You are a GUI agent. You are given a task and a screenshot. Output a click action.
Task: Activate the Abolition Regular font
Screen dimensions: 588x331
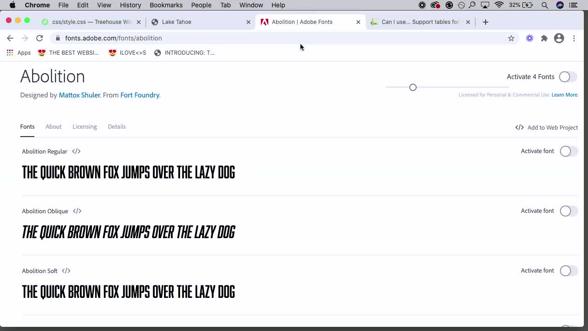565,151
